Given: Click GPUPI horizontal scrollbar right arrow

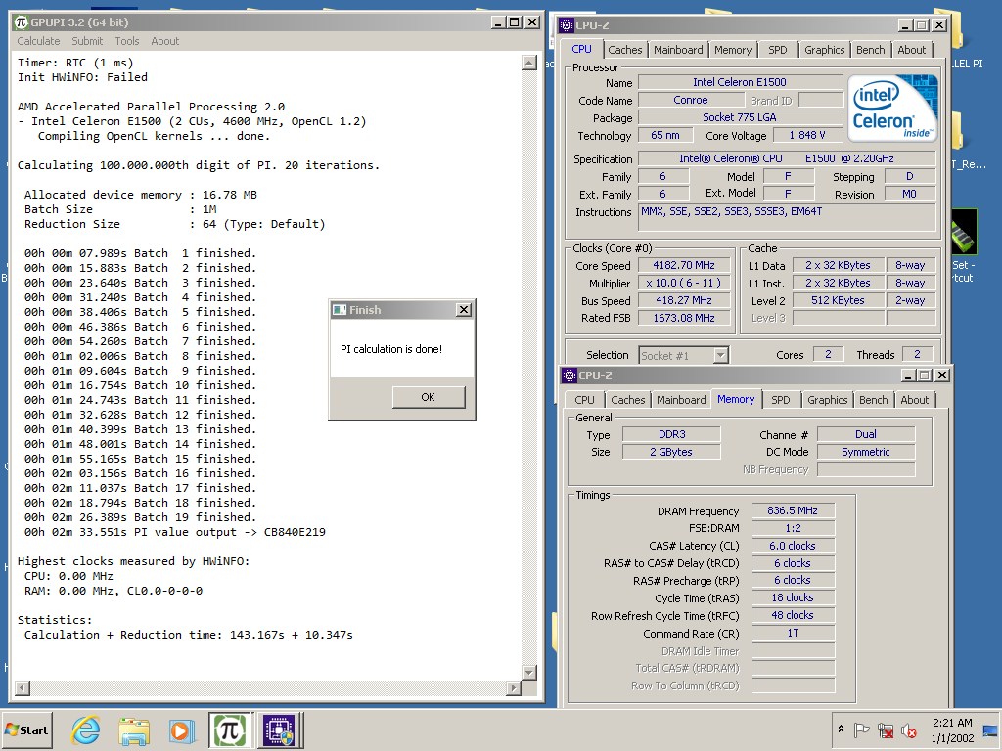Looking at the screenshot, I should [514, 687].
